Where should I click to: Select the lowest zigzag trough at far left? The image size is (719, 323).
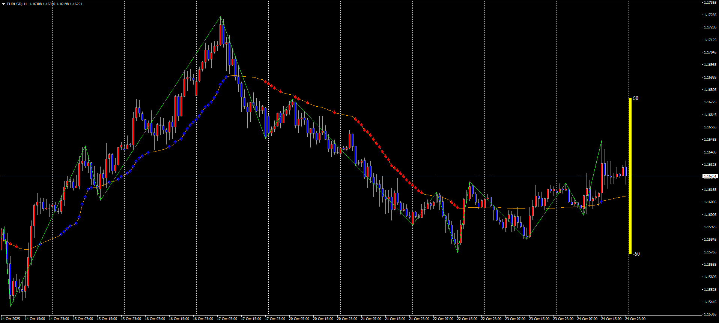click(11, 306)
